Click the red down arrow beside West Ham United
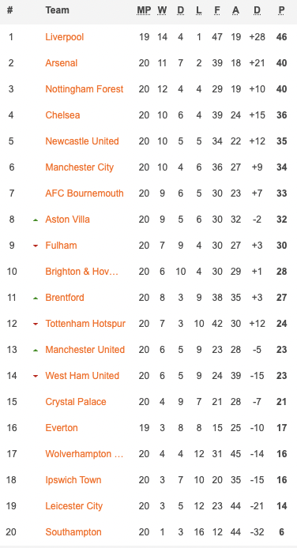The width and height of the screenshot is (297, 548). tap(36, 377)
